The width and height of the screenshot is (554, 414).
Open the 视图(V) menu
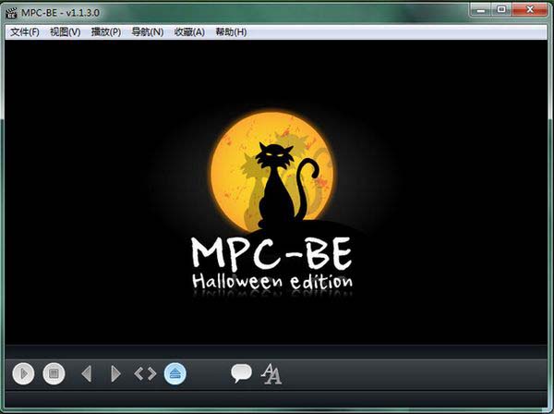[65, 32]
